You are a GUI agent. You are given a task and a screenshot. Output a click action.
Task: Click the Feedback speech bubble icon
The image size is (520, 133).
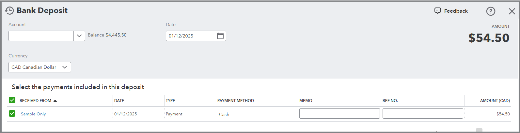pyautogui.click(x=437, y=11)
